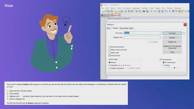The width and height of the screenshot is (194, 109).
Task: Expand the Replace with dropdown arrow
Action: pos(160,37)
